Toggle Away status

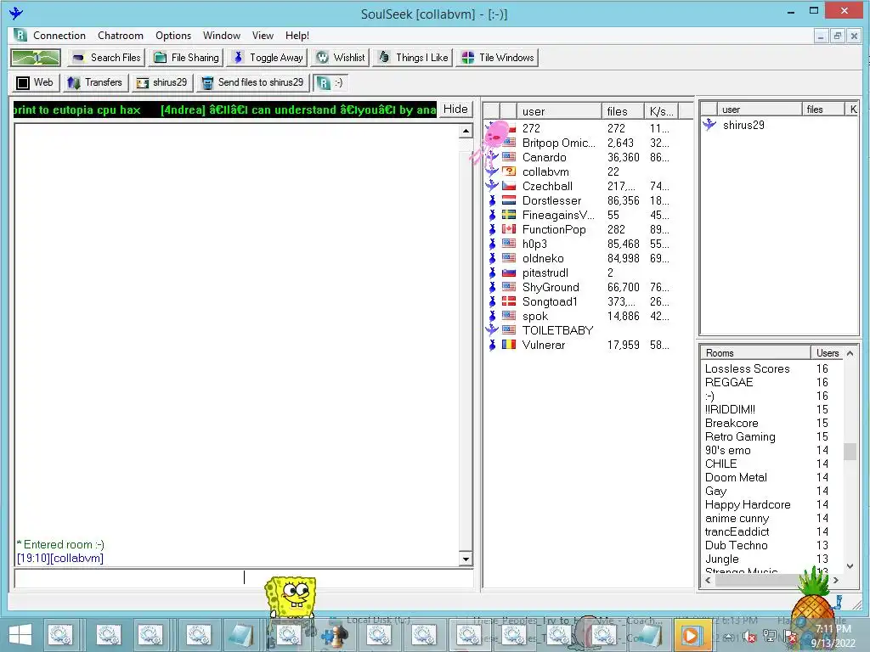click(268, 57)
